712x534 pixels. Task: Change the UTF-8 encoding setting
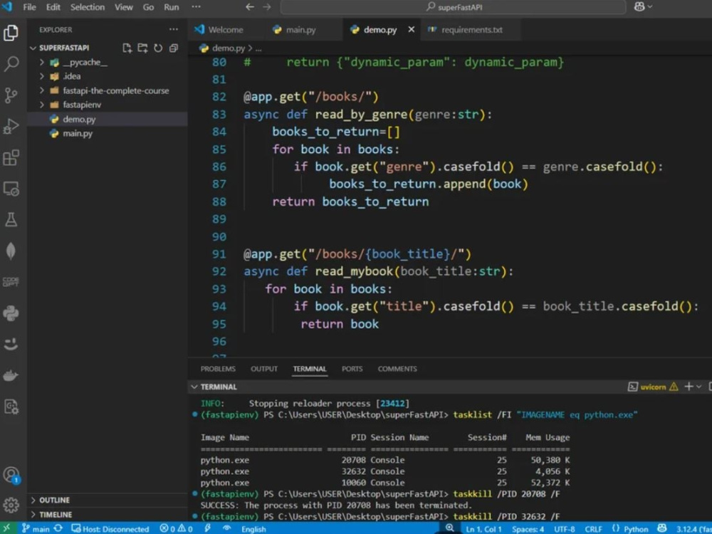coord(565,529)
